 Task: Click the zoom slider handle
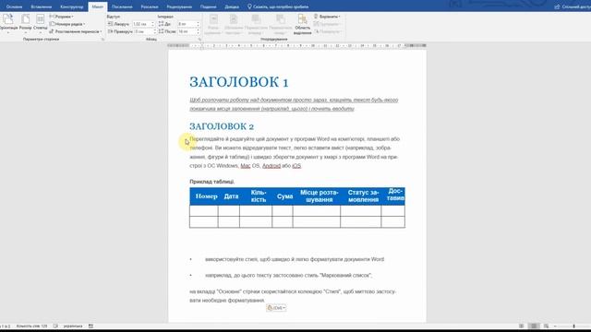pyautogui.click(x=574, y=326)
